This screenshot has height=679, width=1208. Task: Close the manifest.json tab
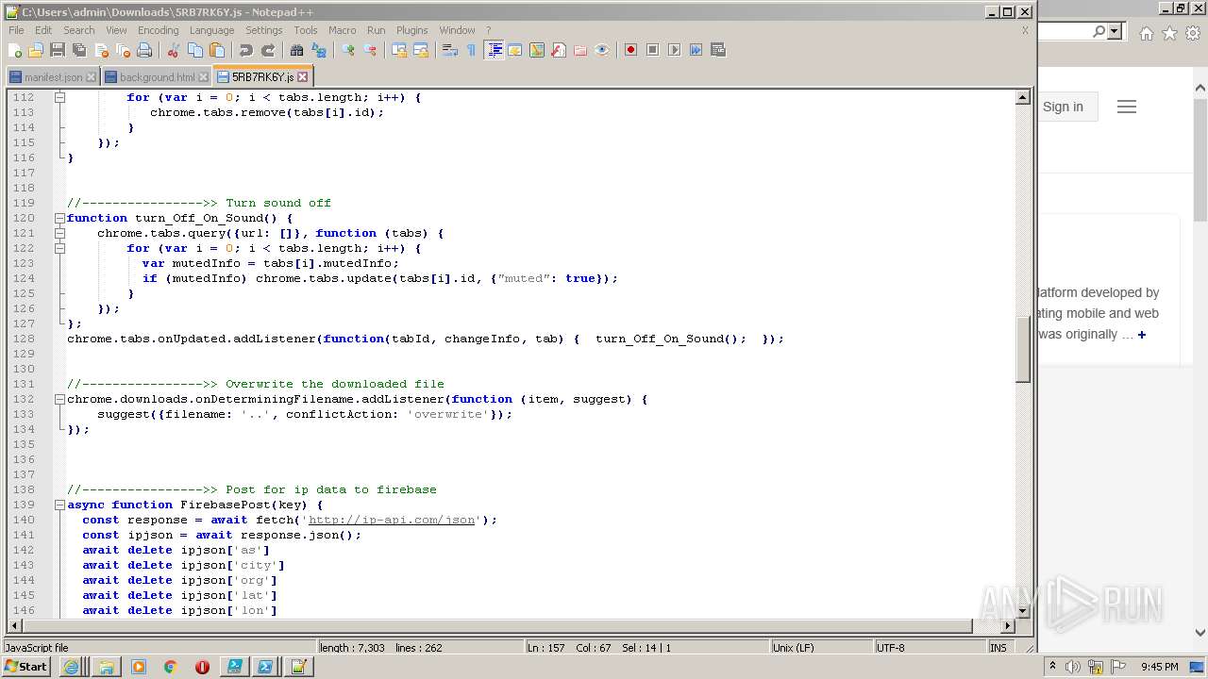point(91,77)
